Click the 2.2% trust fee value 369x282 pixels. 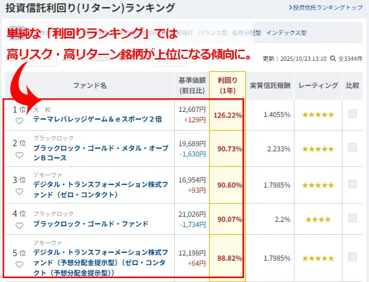tap(282, 219)
